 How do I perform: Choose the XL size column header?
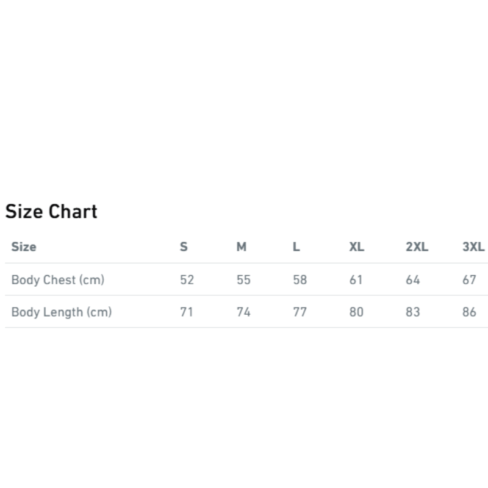(x=356, y=247)
